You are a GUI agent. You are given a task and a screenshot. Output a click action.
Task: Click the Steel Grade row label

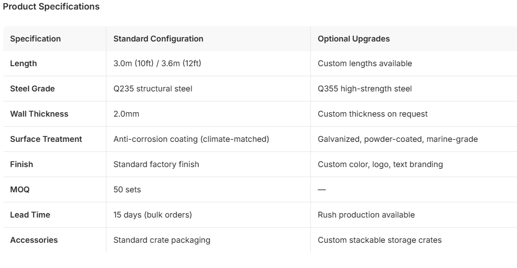click(x=32, y=89)
